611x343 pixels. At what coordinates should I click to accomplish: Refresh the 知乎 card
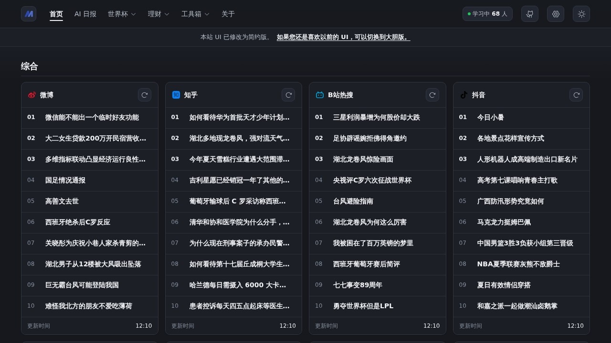coord(288,95)
